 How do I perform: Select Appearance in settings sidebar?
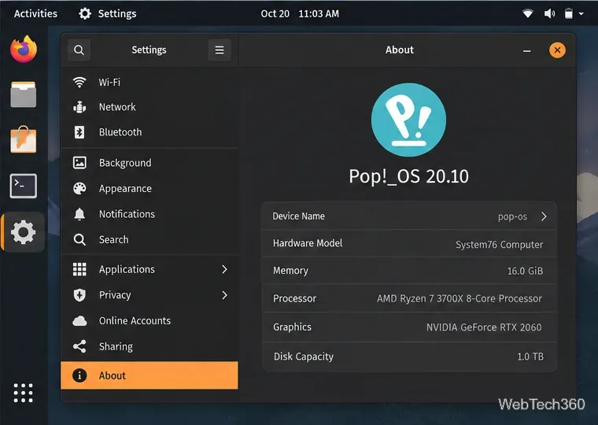pyautogui.click(x=149, y=188)
